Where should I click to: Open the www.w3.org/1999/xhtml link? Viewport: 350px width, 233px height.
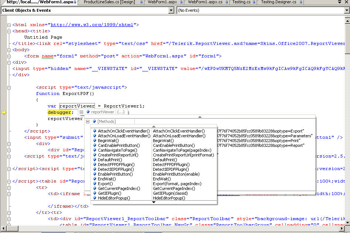coord(92,25)
